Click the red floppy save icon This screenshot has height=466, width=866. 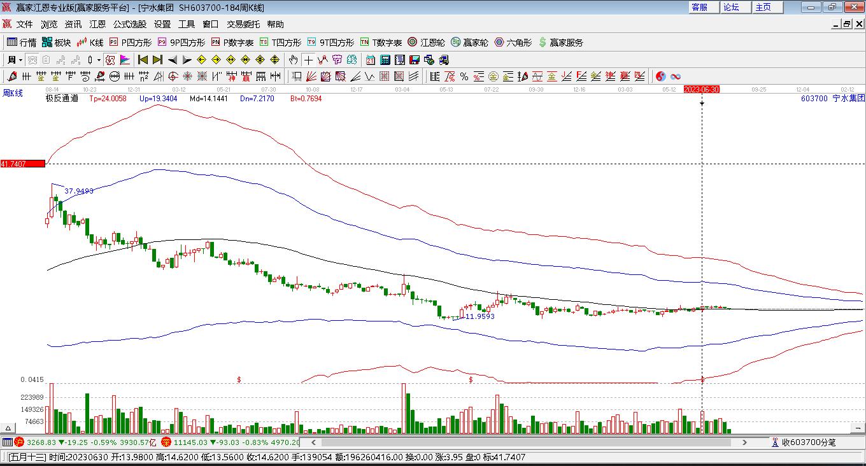click(x=415, y=60)
